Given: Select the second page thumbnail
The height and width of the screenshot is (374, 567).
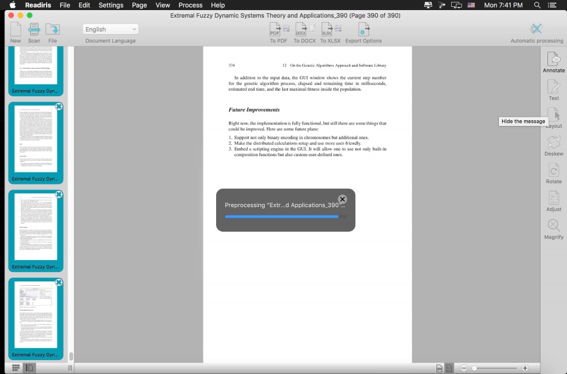Looking at the screenshot, I should 36,143.
